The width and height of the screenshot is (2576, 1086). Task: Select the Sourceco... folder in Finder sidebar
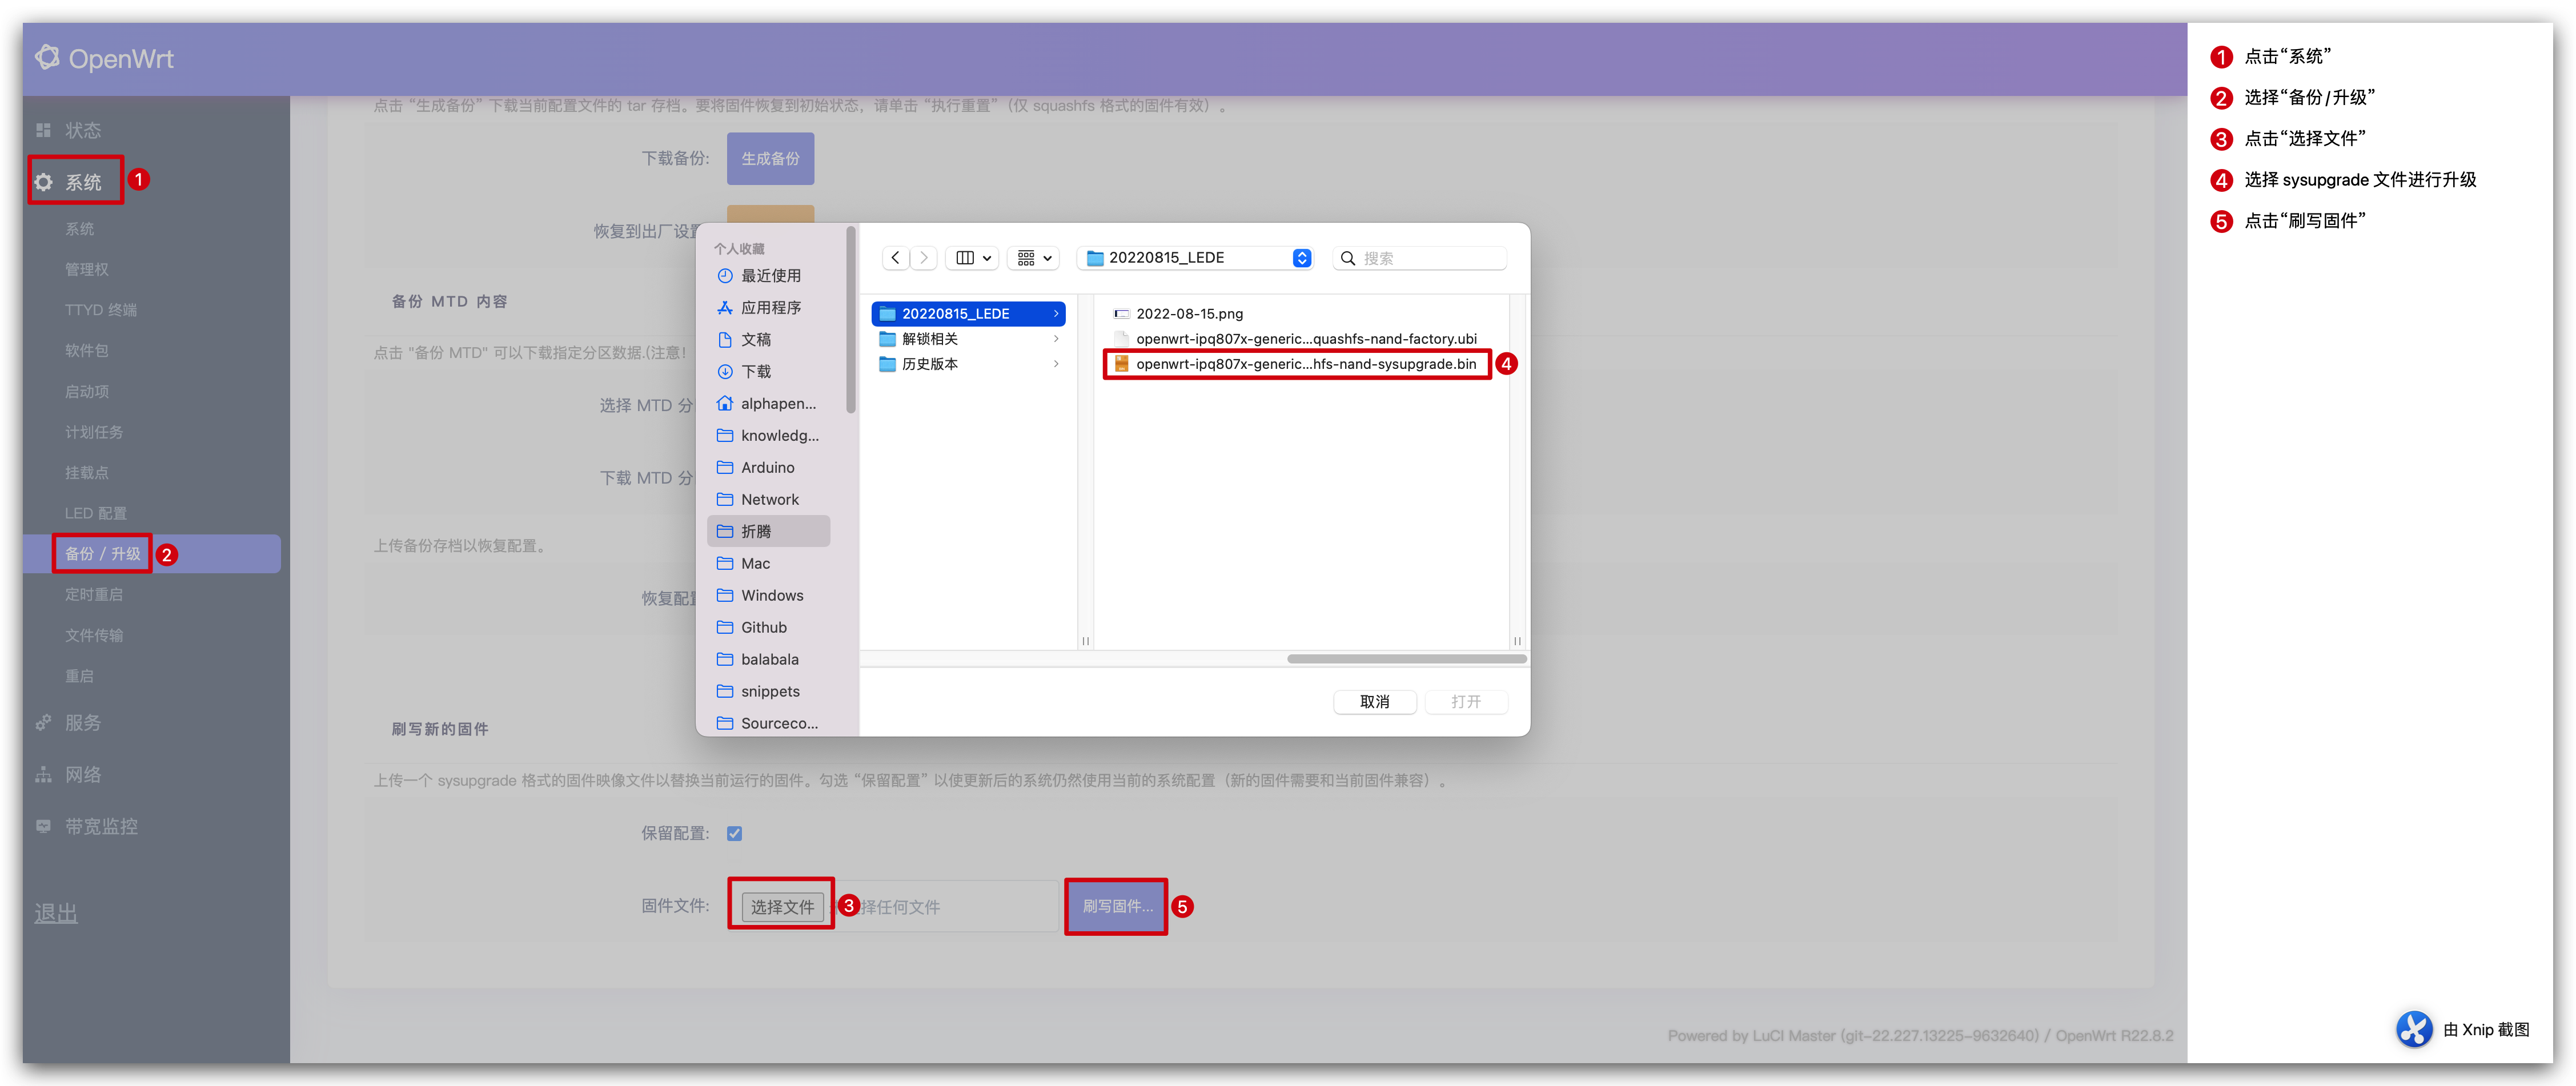point(768,723)
